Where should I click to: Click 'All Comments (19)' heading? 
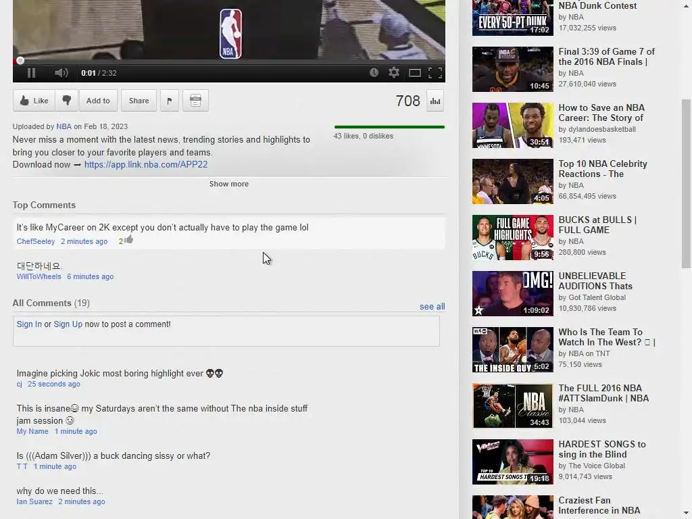click(x=51, y=303)
